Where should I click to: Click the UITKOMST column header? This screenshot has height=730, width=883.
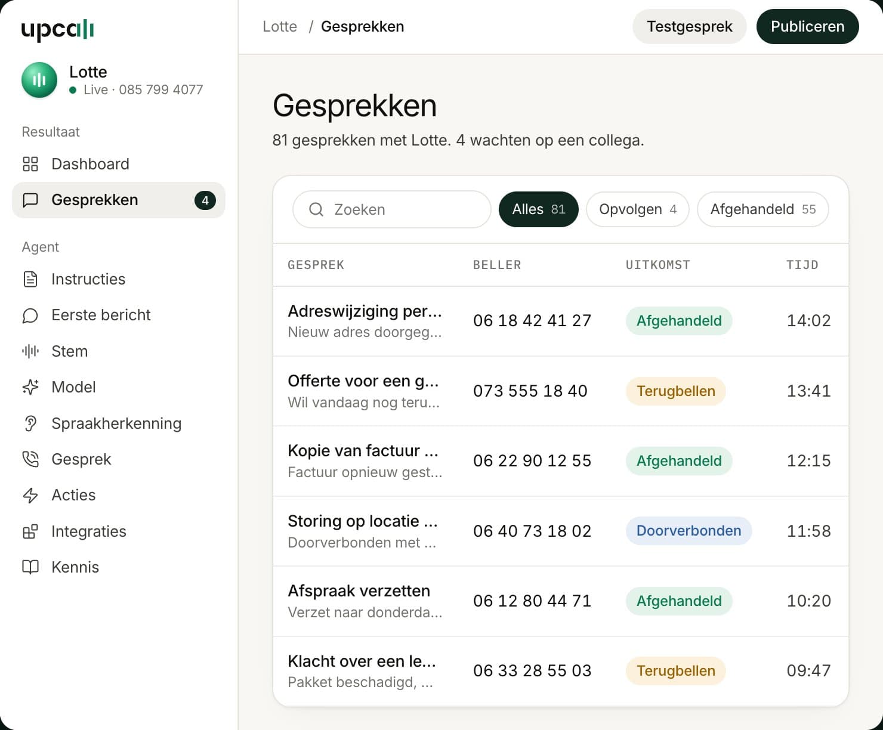[658, 265]
